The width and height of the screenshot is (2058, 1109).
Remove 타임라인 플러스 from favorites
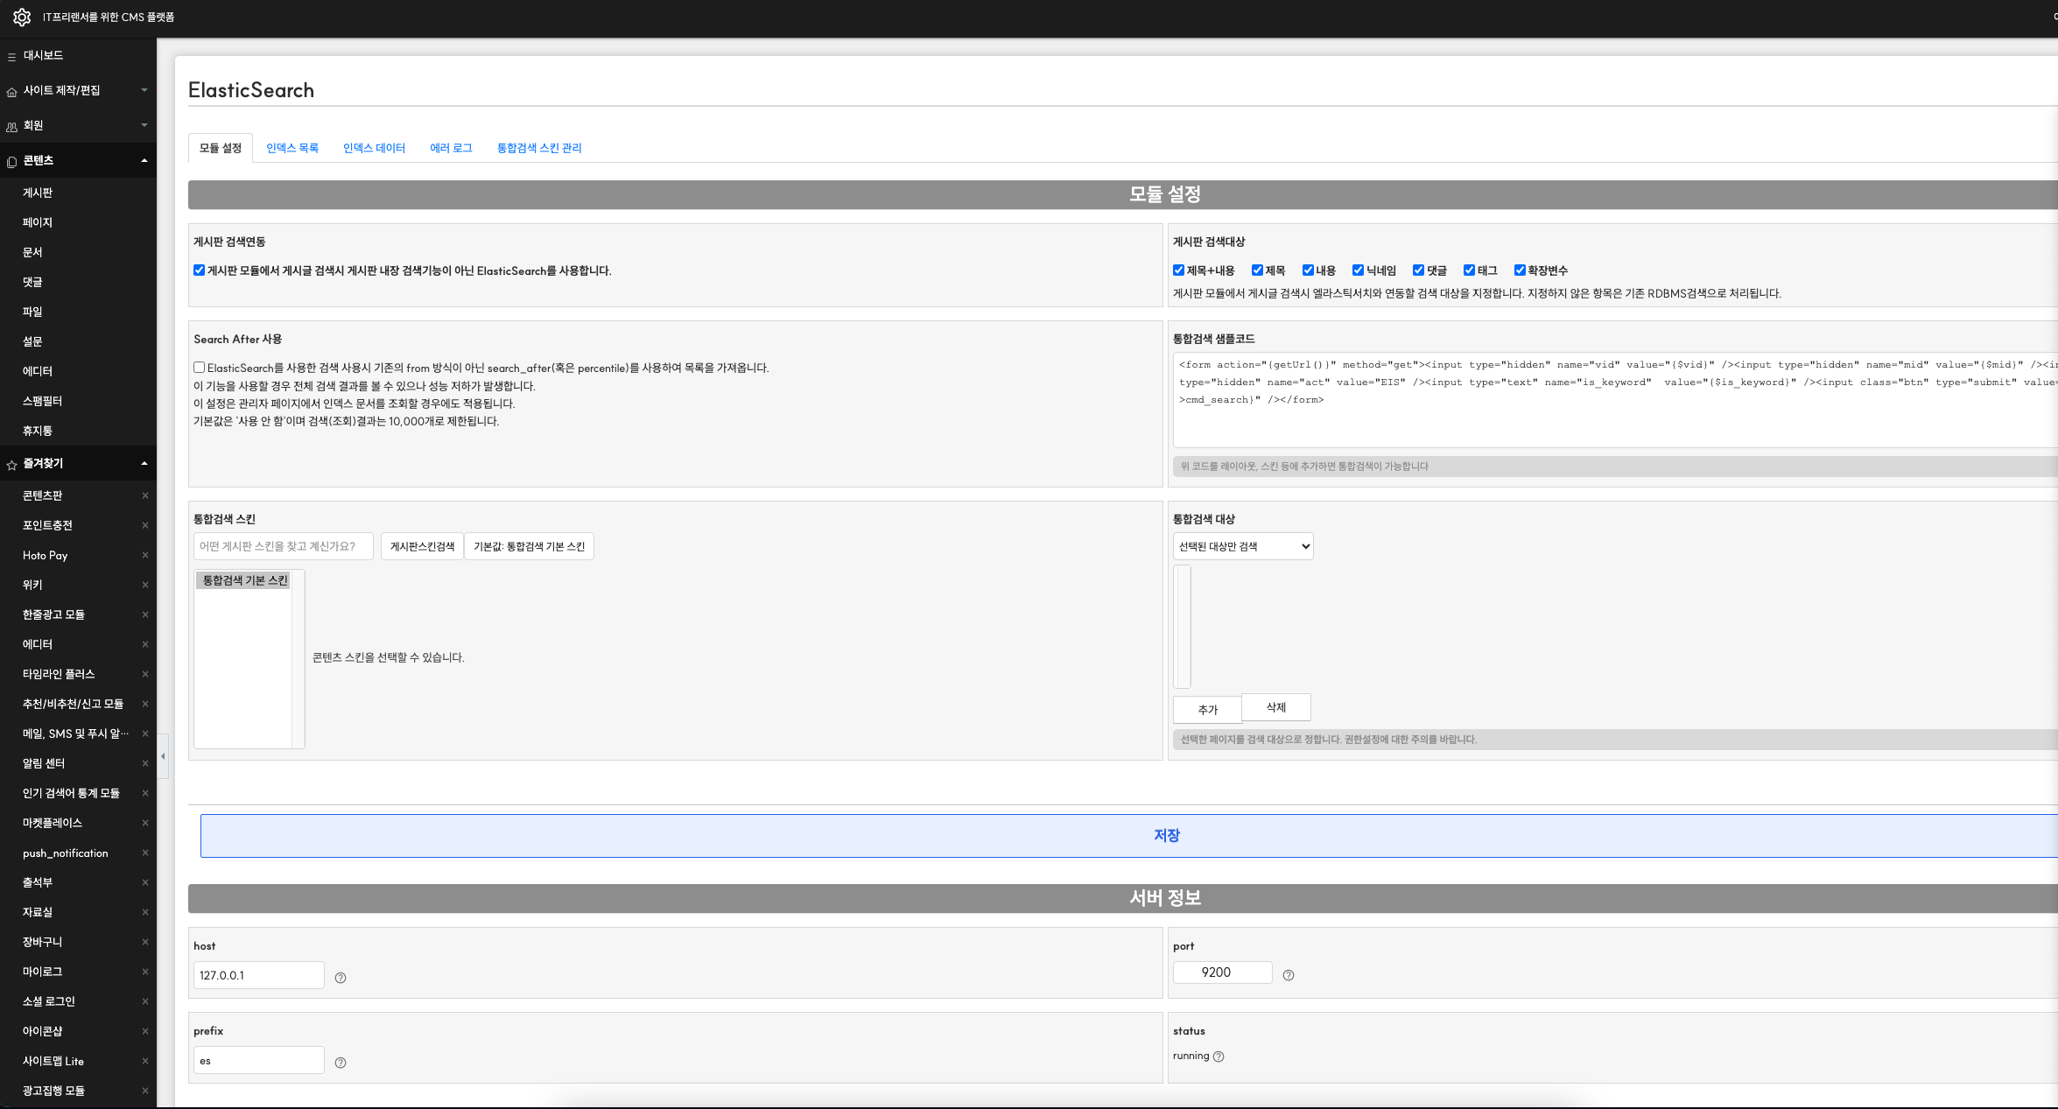[145, 674]
